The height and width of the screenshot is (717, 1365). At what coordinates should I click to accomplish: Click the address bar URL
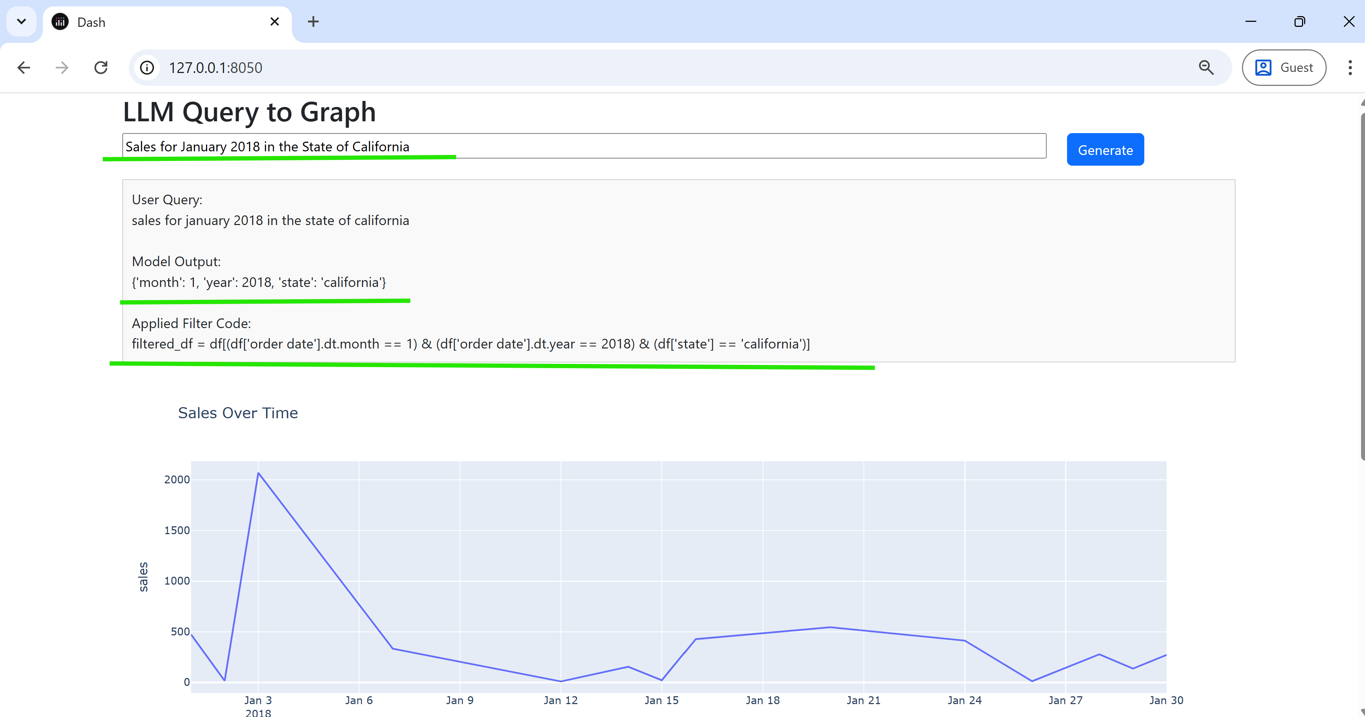pyautogui.click(x=215, y=68)
